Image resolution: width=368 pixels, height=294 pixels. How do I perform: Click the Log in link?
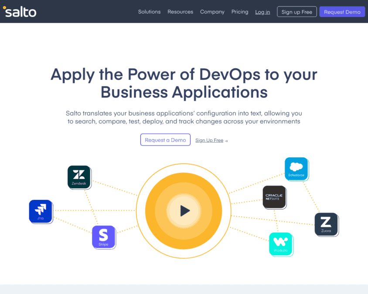coord(262,12)
